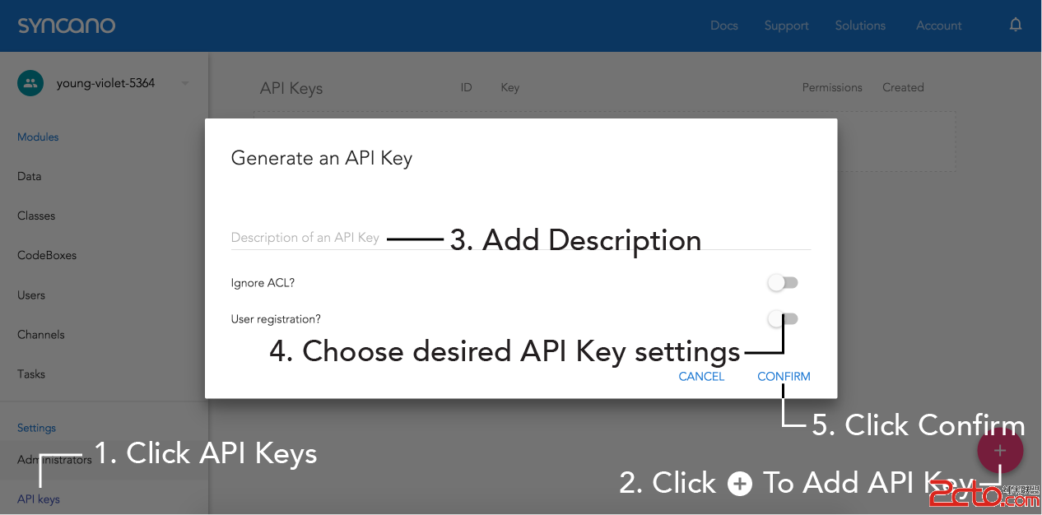
Task: Select Users in the sidebar
Action: pyautogui.click(x=31, y=295)
